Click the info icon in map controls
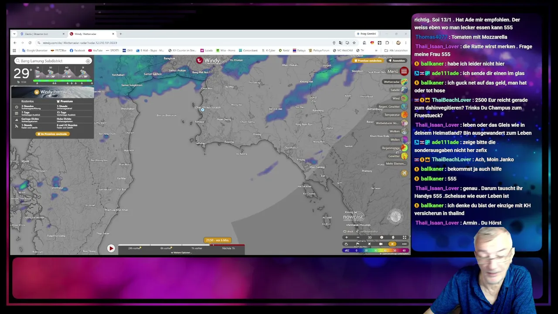 point(381,237)
